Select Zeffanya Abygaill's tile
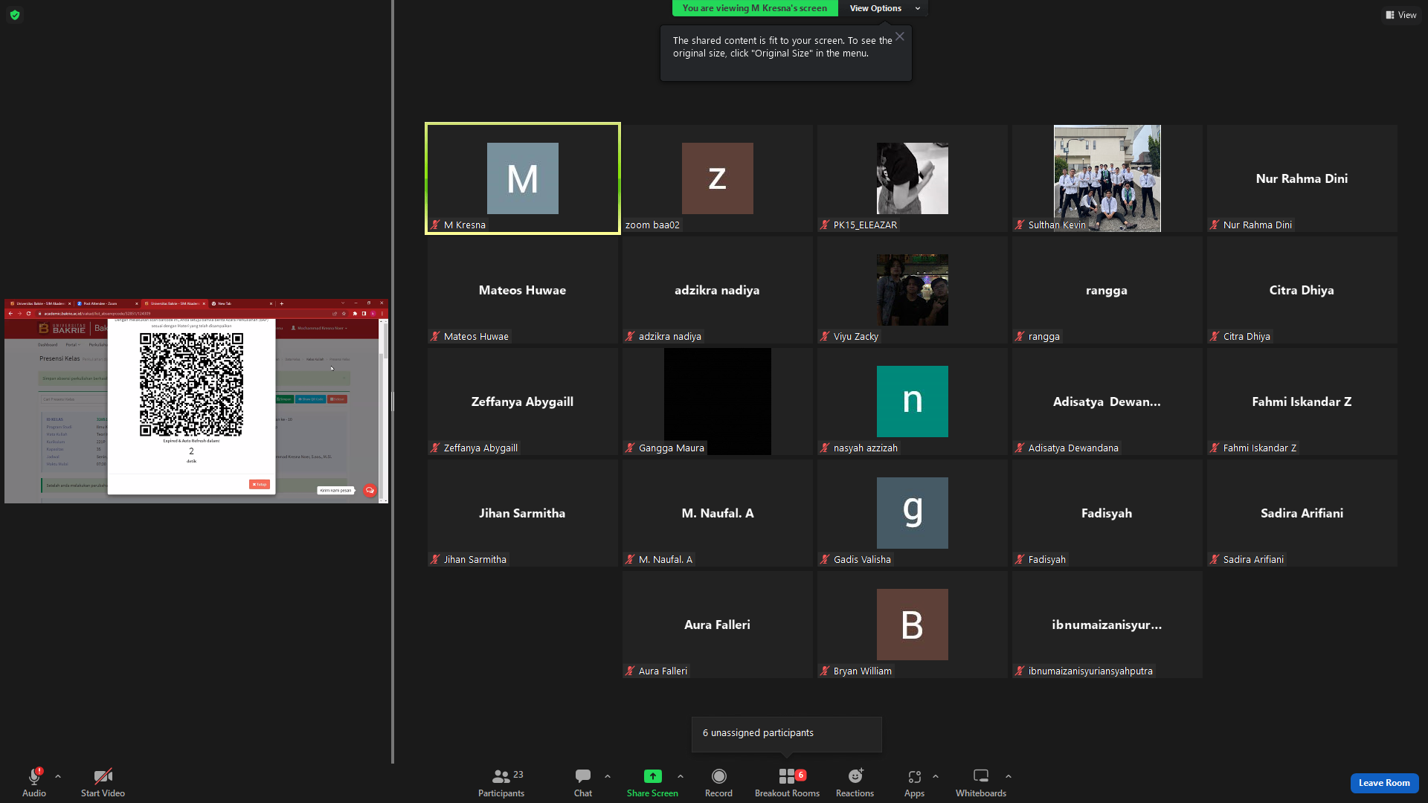 point(522,401)
